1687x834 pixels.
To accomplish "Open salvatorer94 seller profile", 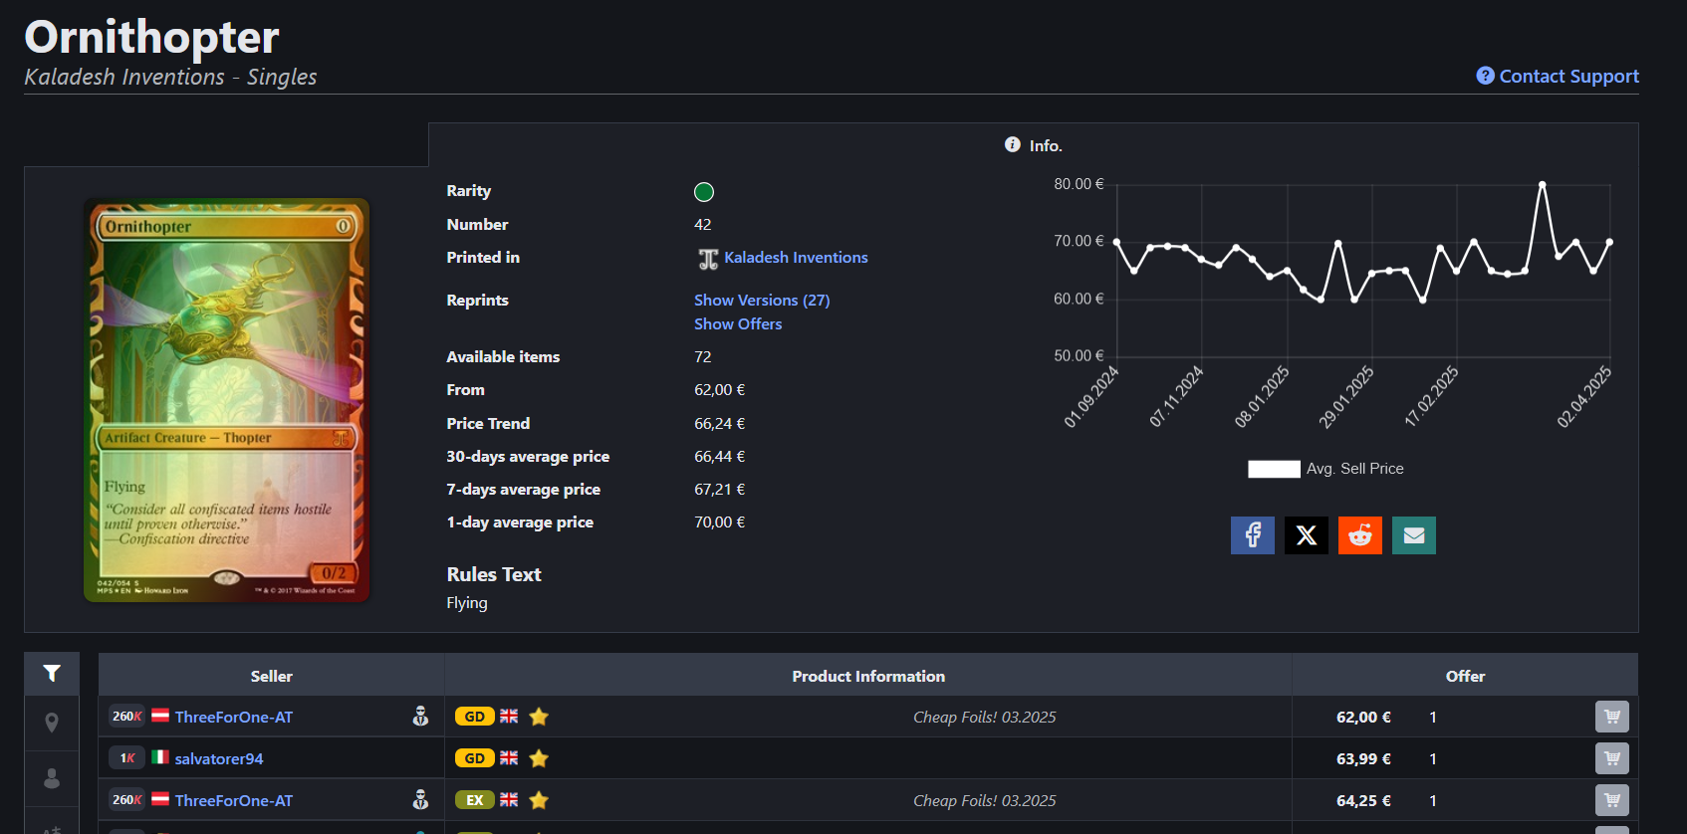I will 219,758.
